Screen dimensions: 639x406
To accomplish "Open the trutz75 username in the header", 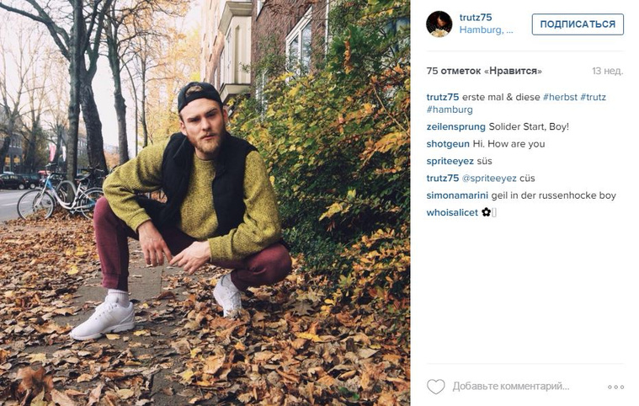I will tap(476, 18).
